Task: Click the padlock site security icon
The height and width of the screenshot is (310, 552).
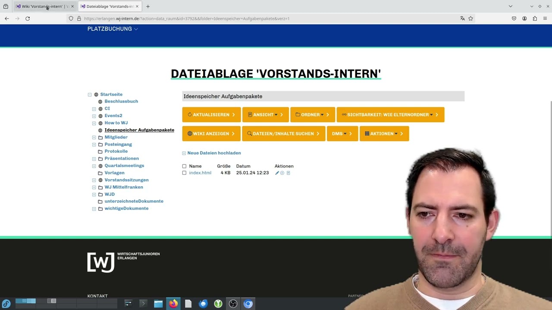Action: coord(79,19)
